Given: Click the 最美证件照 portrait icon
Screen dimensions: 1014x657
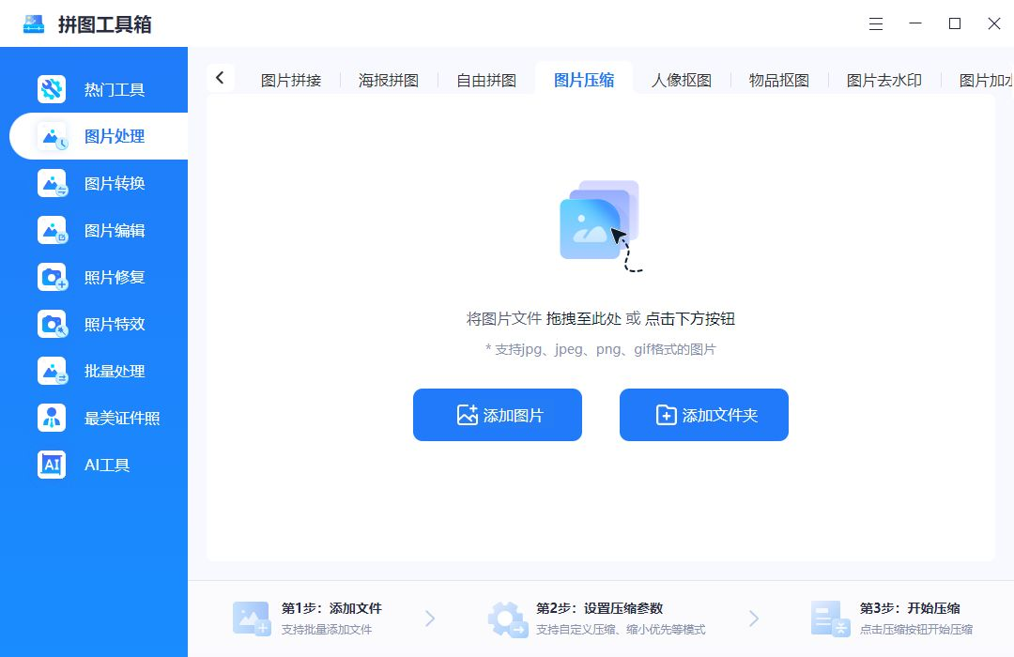Looking at the screenshot, I should click(52, 418).
